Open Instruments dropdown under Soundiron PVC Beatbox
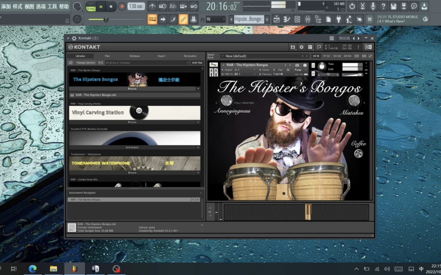The width and height of the screenshot is (441, 275). click(x=132, y=147)
